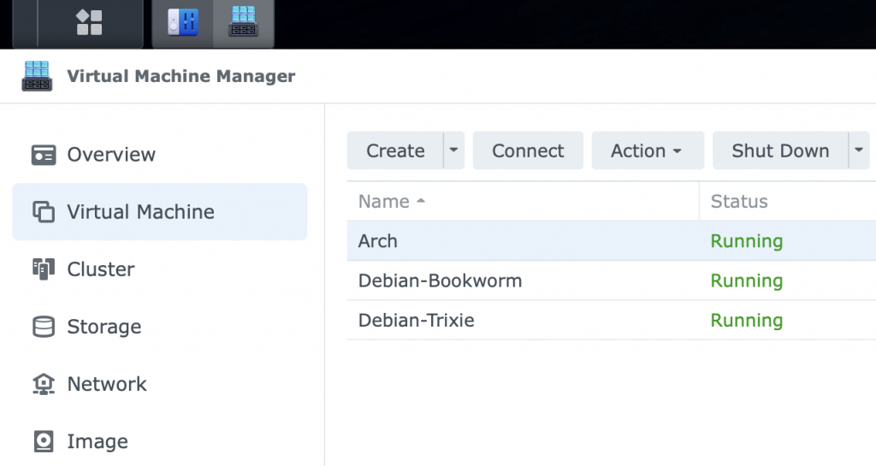Expand the Create button dropdown arrow
Screen dimensions: 876x466
pyautogui.click(x=453, y=150)
